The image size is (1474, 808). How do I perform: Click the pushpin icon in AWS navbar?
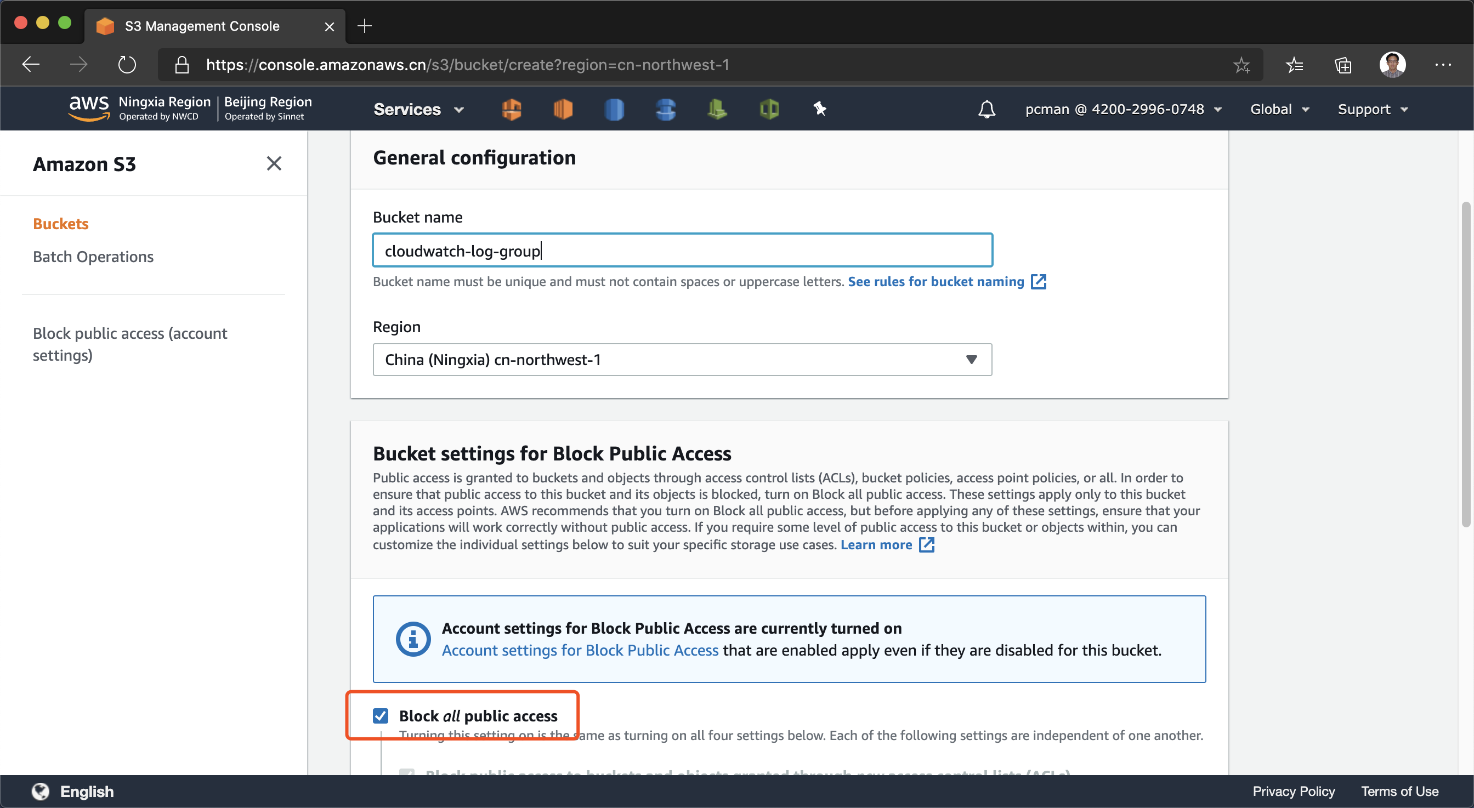coord(819,109)
